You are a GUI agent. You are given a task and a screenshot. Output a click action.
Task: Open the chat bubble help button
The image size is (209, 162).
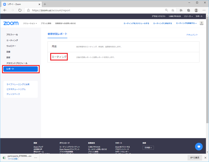pos(199,147)
